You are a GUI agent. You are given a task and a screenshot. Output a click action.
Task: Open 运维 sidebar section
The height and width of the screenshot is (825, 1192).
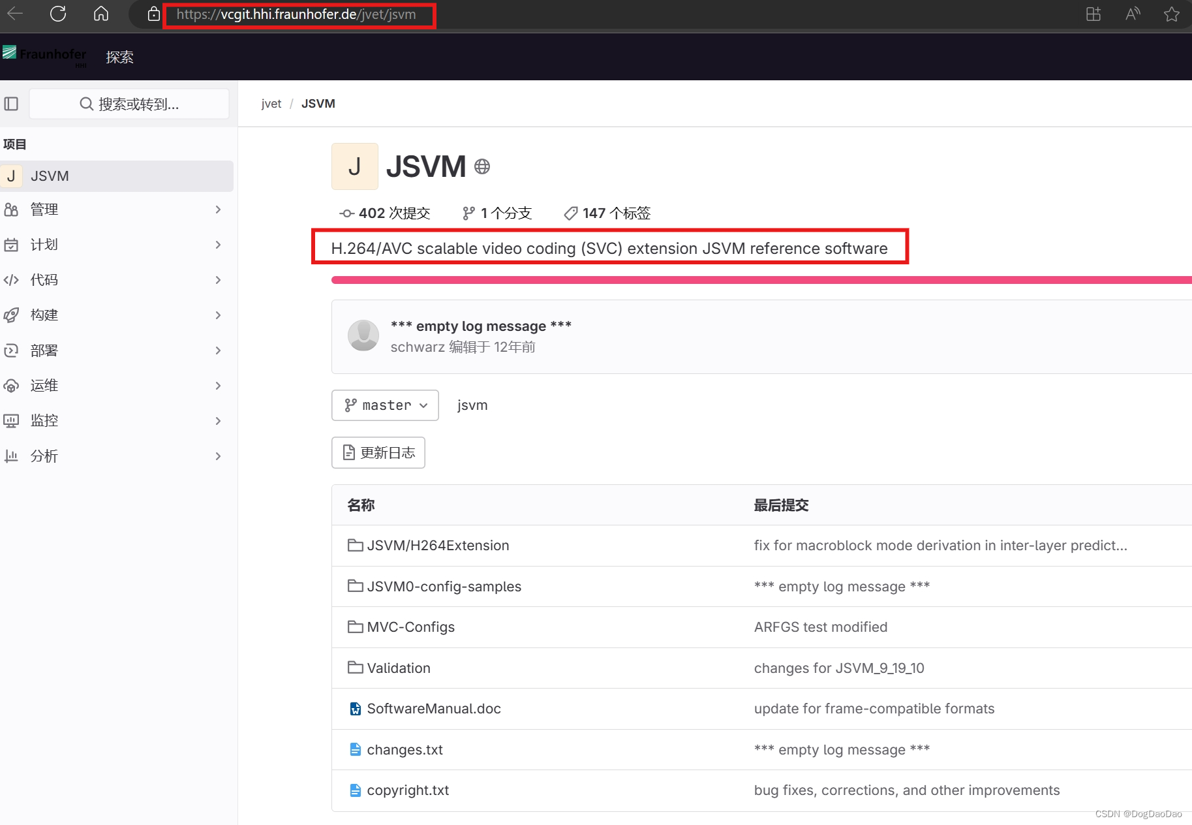click(x=117, y=386)
